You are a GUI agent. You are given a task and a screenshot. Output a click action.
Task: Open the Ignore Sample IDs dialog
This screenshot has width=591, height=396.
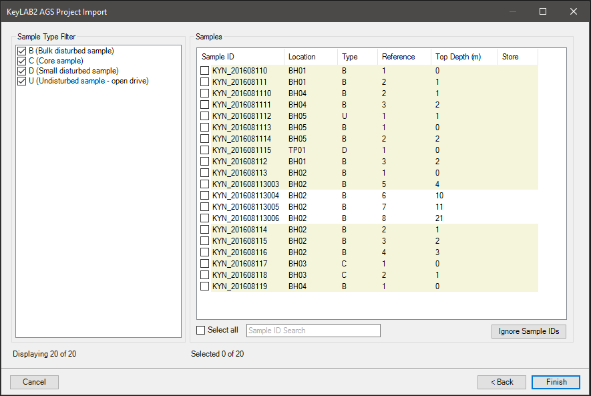point(528,331)
